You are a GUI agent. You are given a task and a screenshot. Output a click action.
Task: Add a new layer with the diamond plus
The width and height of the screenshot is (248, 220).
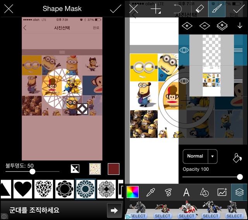(187, 26)
